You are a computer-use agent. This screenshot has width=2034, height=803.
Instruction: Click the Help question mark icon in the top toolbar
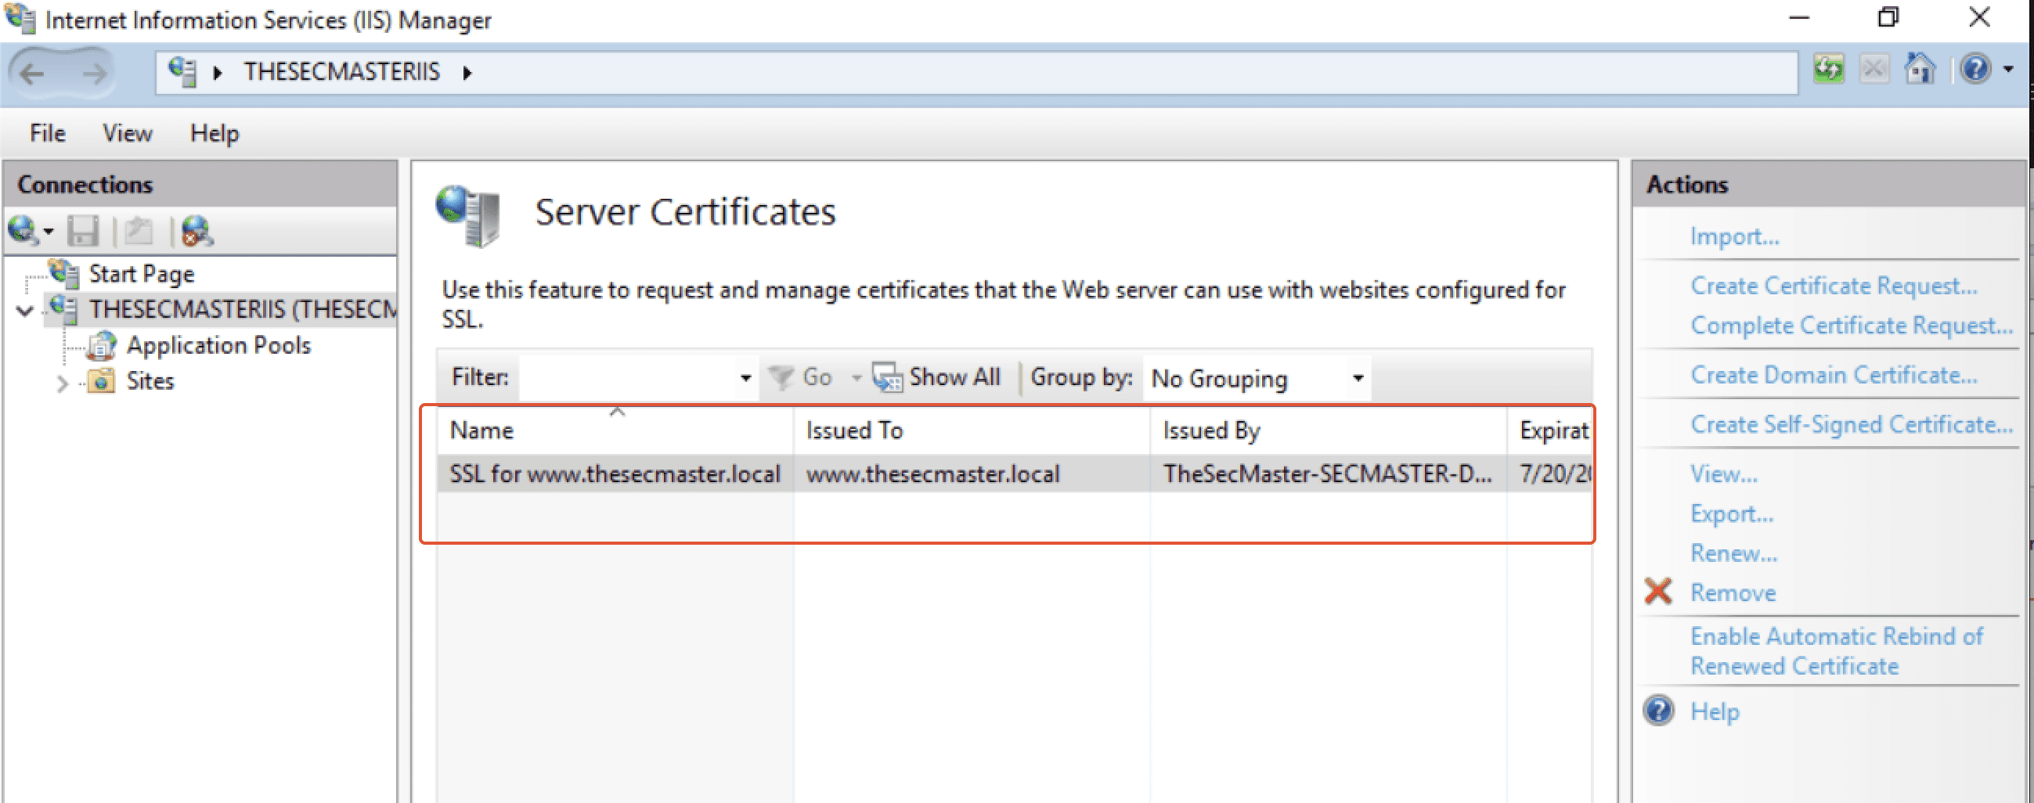point(1976,70)
